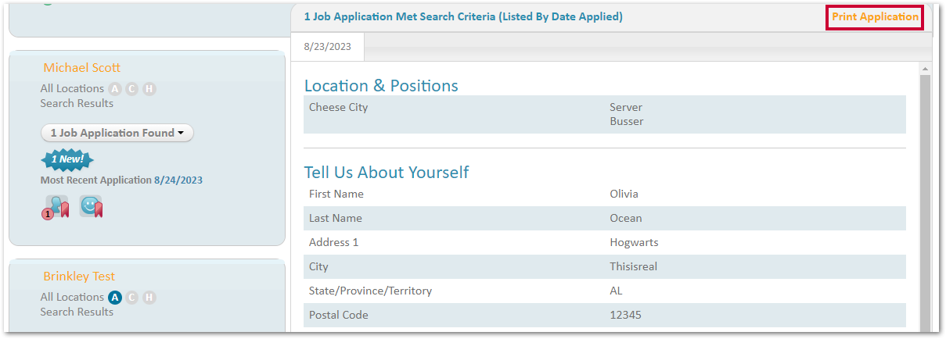Click applicant ribbon icon with red 1 badge
The image size is (946, 339).
click(x=56, y=207)
